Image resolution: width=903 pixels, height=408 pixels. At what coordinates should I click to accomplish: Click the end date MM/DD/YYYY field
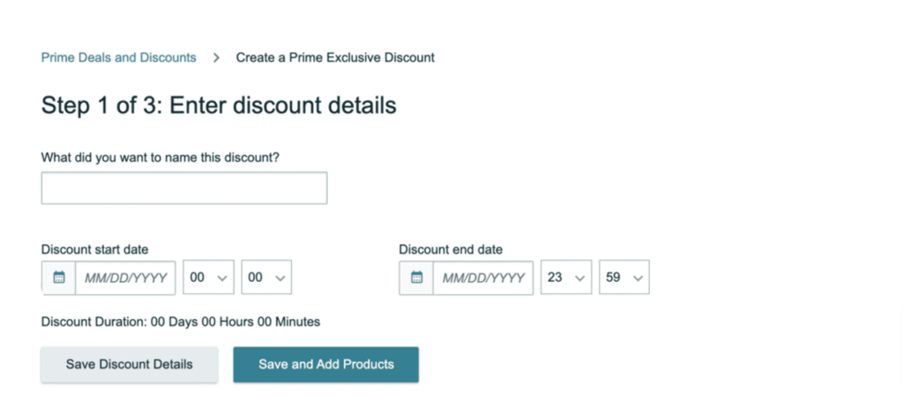(483, 278)
